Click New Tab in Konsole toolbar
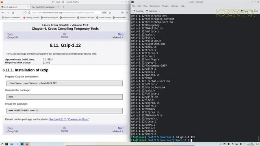260x146 pixels. point(138,11)
